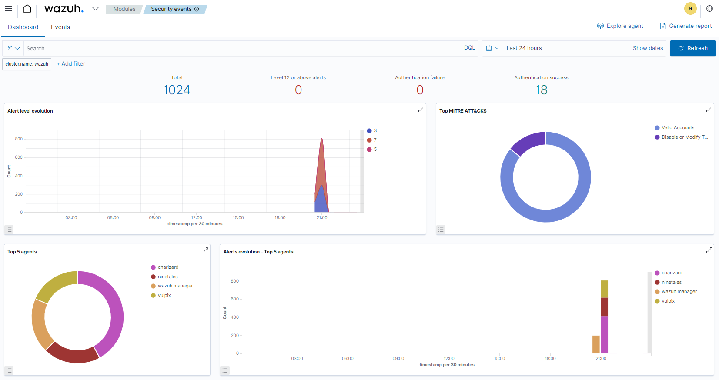
Task: Open the help globe icon
Action: click(709, 9)
